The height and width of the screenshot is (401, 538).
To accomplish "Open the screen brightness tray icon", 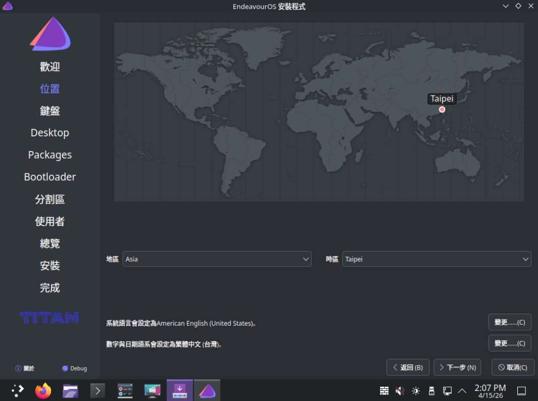I will (416, 390).
